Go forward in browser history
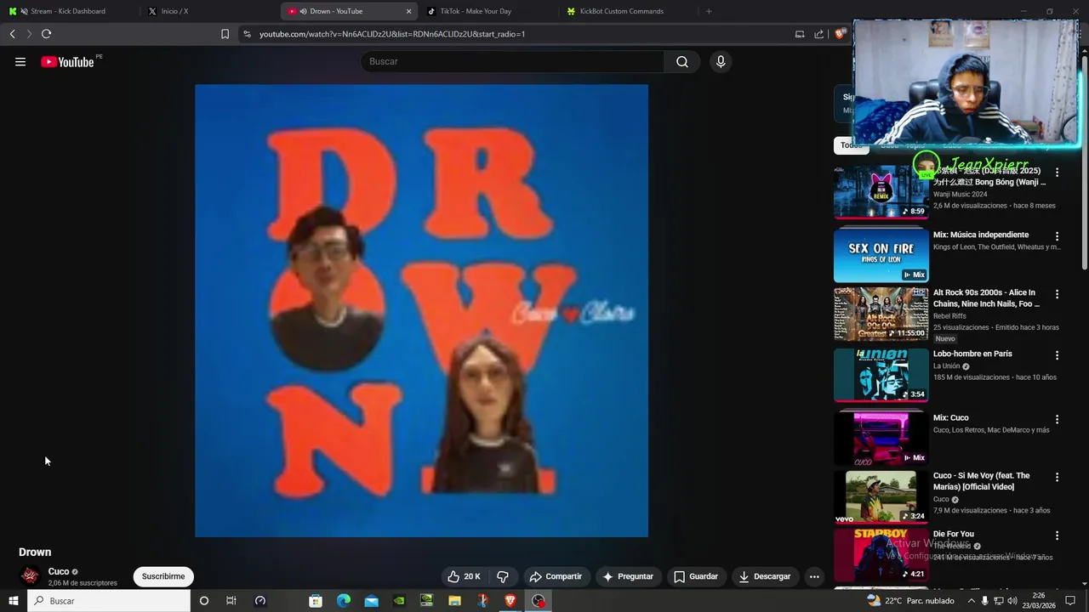Image resolution: width=1089 pixels, height=612 pixels. (29, 34)
